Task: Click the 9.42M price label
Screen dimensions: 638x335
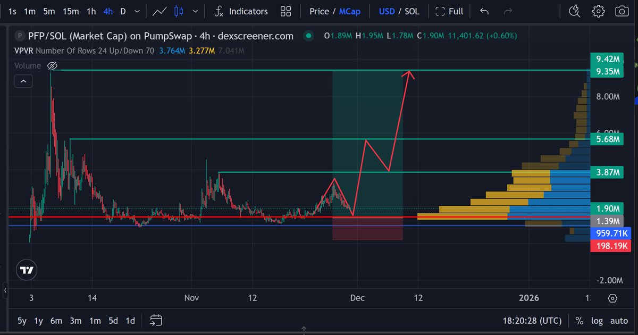Action: [x=607, y=59]
